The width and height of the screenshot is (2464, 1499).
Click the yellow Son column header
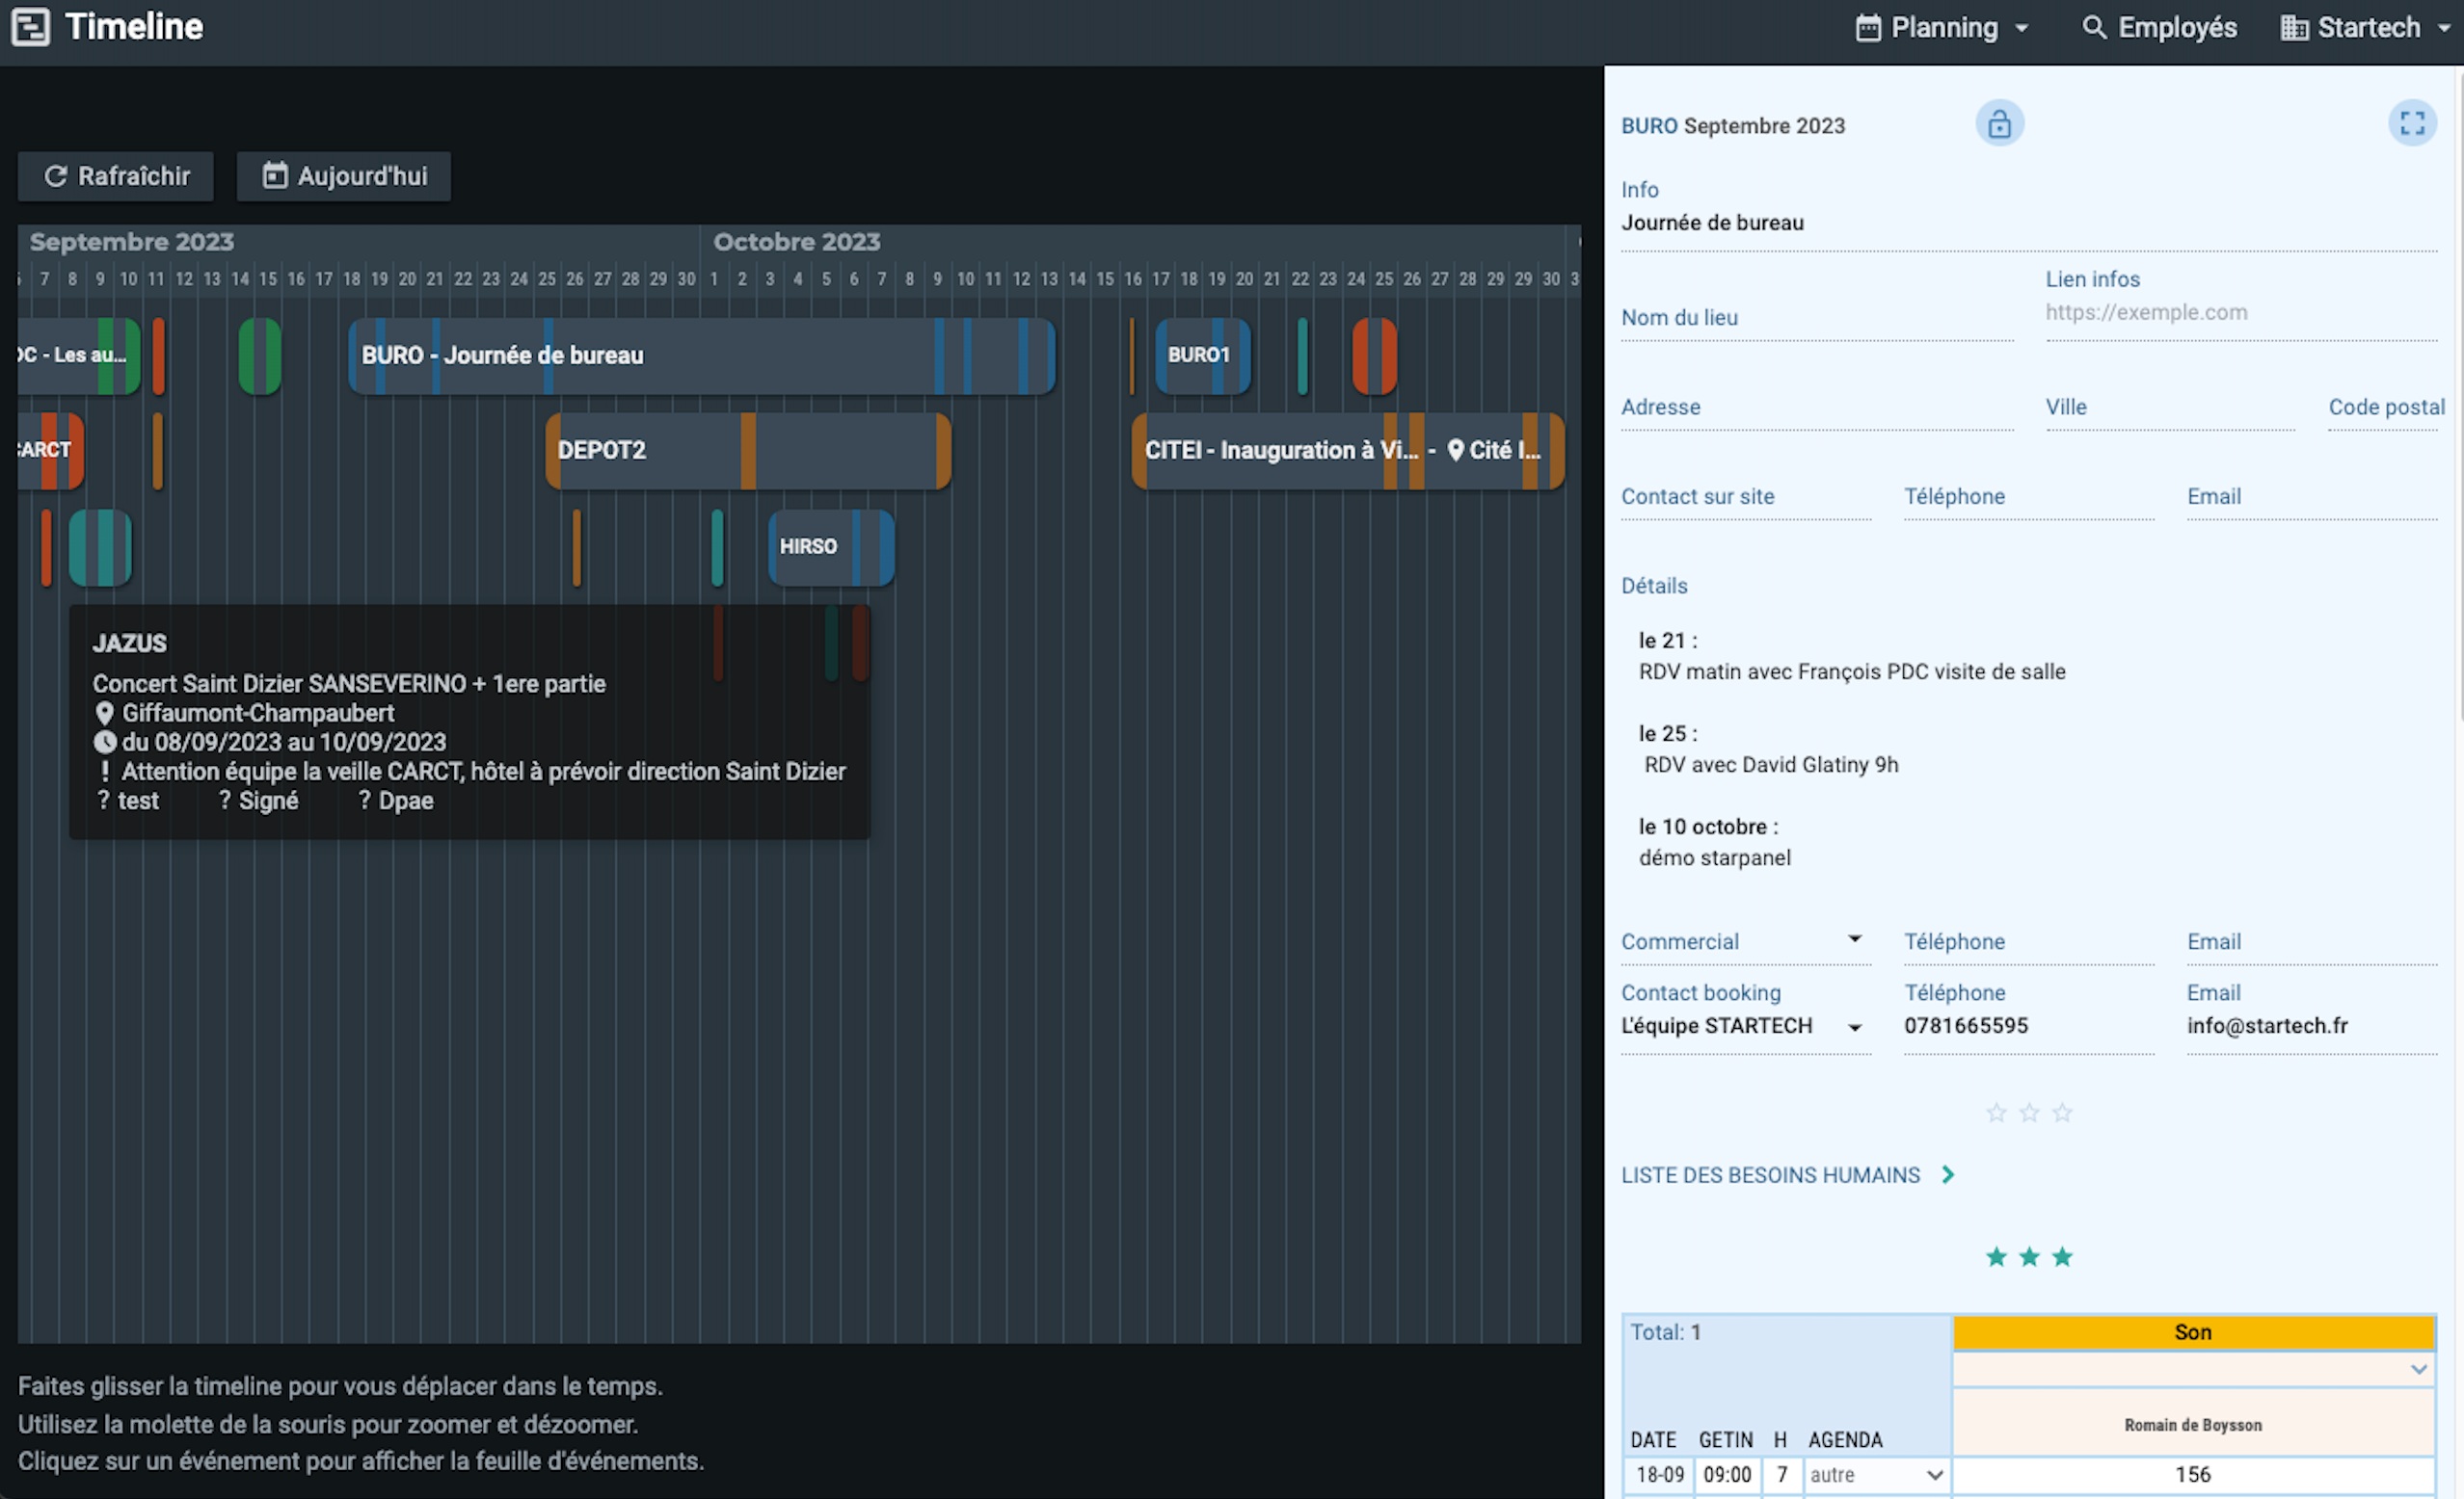click(x=2192, y=1332)
